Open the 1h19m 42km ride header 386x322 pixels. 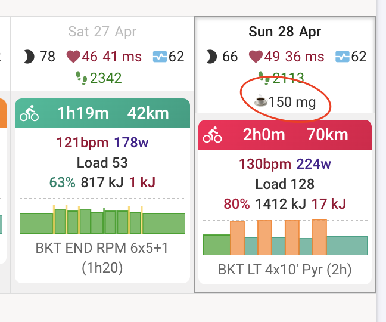(102, 113)
